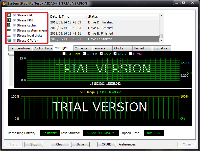Select the 'Drive E: Finished' log row
The height and width of the screenshot is (151, 200).
[104, 34]
